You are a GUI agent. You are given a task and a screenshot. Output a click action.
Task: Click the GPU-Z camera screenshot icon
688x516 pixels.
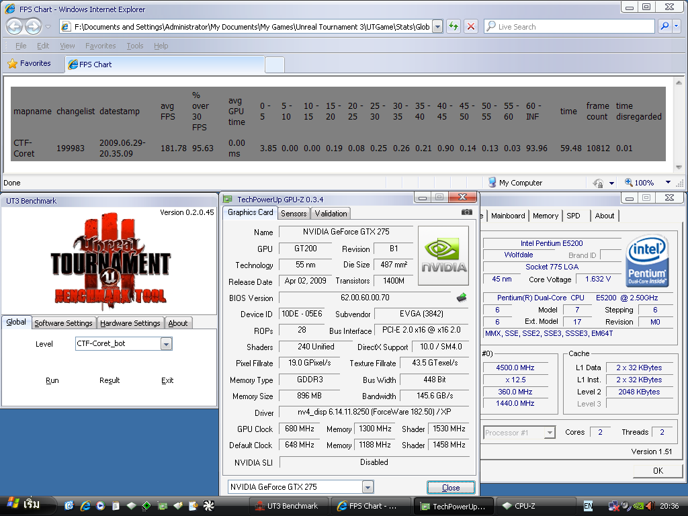467,212
